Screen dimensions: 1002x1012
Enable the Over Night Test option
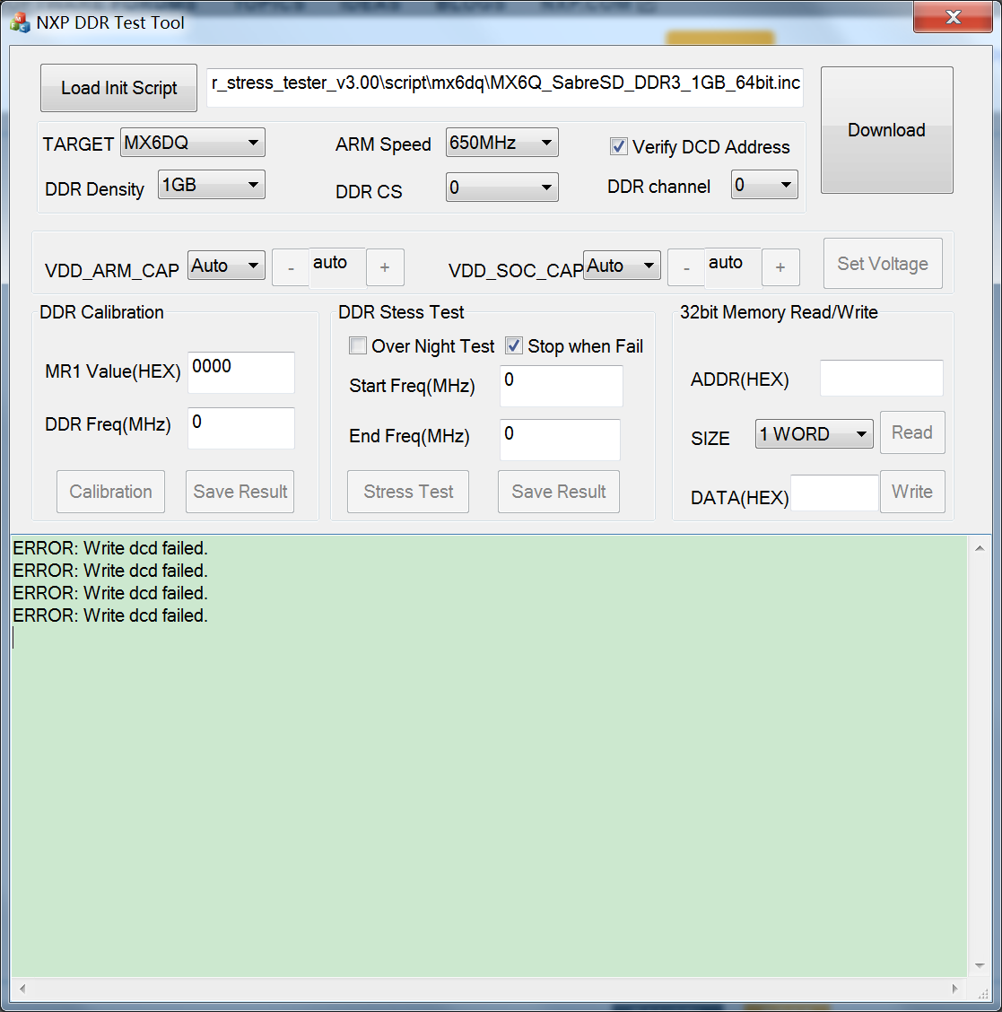pos(358,345)
